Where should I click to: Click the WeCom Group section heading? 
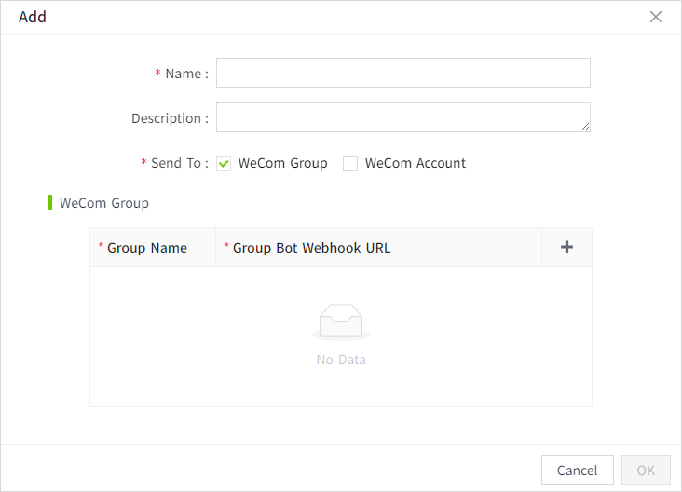(x=103, y=202)
